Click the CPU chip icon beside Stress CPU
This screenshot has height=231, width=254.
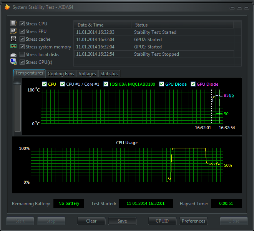coord(13,23)
